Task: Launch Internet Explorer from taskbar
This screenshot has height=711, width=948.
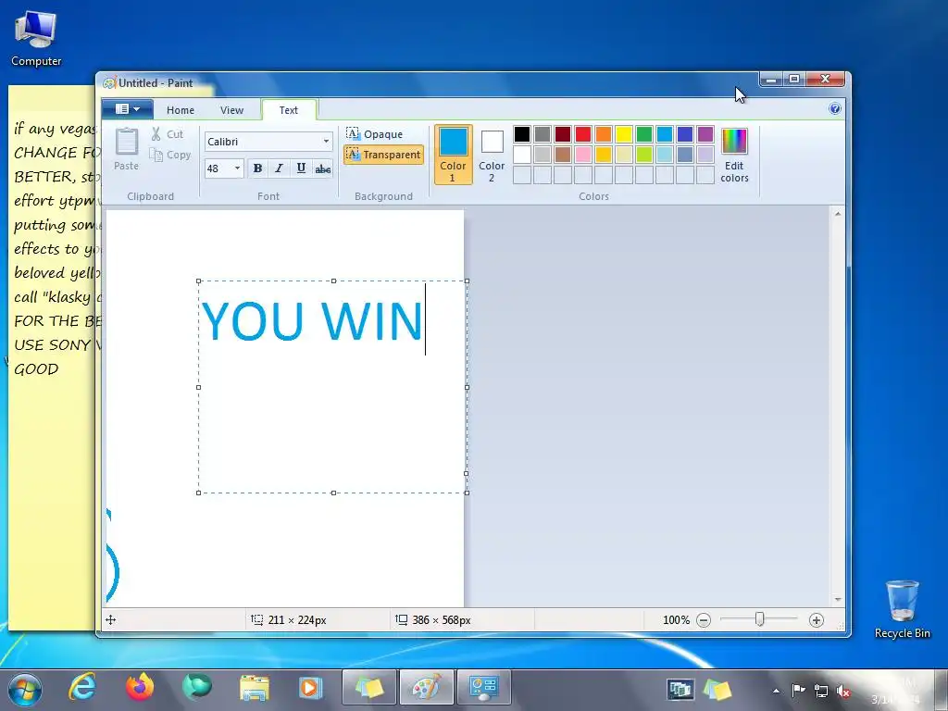Action: click(82, 688)
